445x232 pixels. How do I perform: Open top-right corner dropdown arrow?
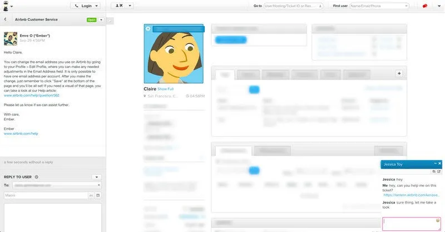(x=439, y=6)
